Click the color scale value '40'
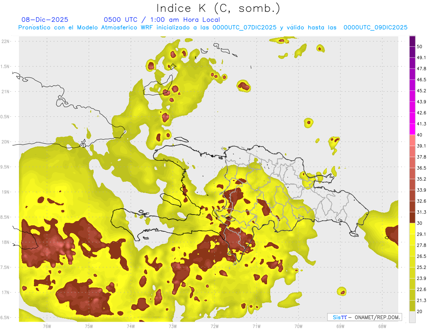 (419, 135)
